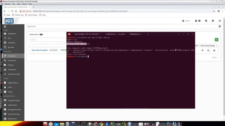Open the VirtualBox Input menu
The image size is (225, 126).
coord(19,4)
